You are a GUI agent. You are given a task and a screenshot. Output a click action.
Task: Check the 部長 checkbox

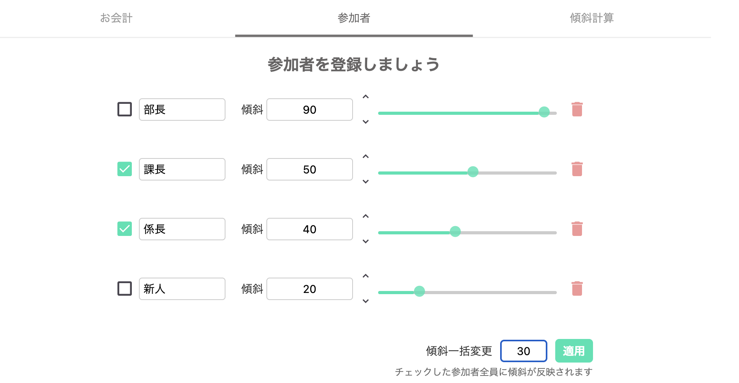point(125,109)
